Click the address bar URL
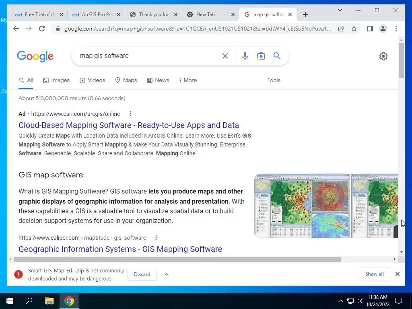The width and height of the screenshot is (412, 309). (197, 29)
